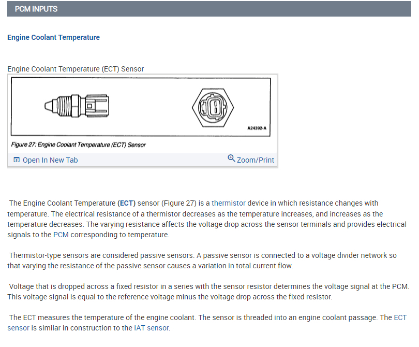Open the Engine Coolant Temperature heading
This screenshot has height=347, width=419.
click(53, 37)
